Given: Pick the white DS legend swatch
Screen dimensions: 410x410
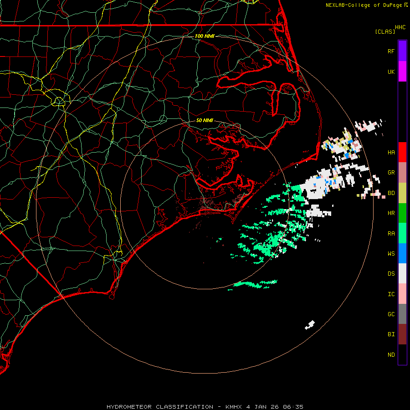Looking at the screenshot, I should [402, 273].
